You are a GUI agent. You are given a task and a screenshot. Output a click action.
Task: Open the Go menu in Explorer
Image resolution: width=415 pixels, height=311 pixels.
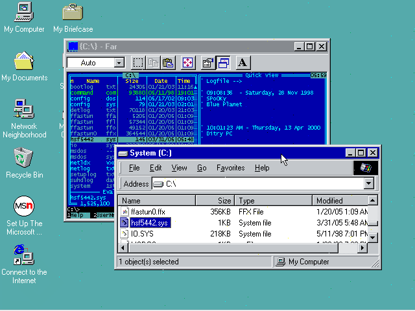(x=202, y=168)
